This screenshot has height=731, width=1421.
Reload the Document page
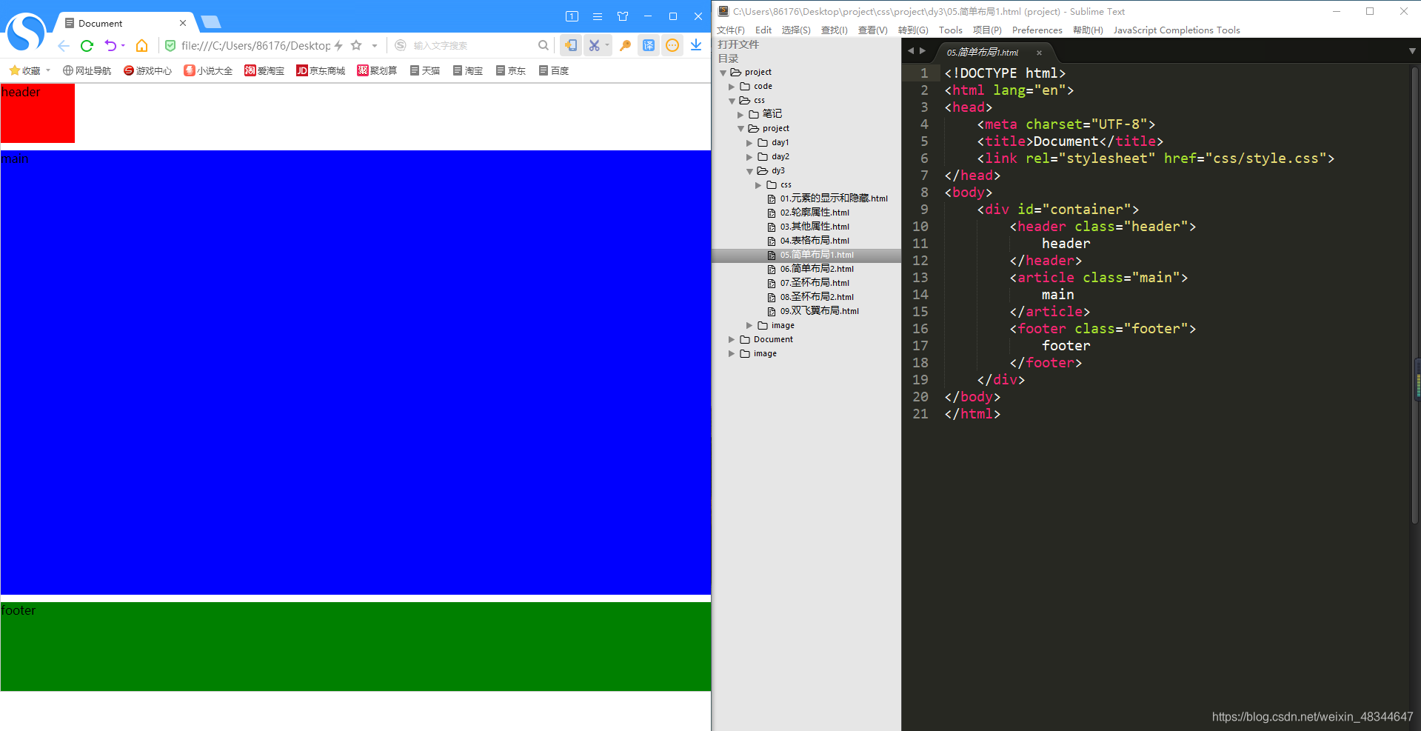coord(87,46)
